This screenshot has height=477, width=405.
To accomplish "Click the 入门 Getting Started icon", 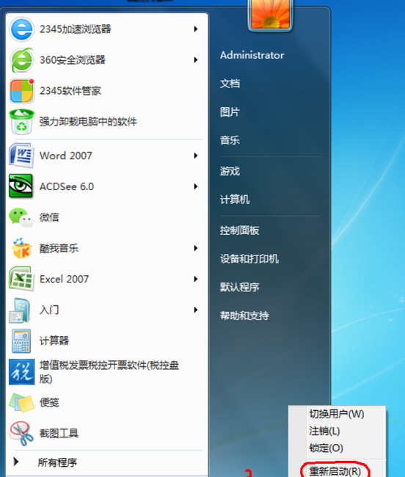I will click(20, 310).
